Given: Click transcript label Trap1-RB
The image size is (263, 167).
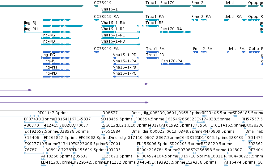Looking at the screenshot, I should (x=155, y=23).
